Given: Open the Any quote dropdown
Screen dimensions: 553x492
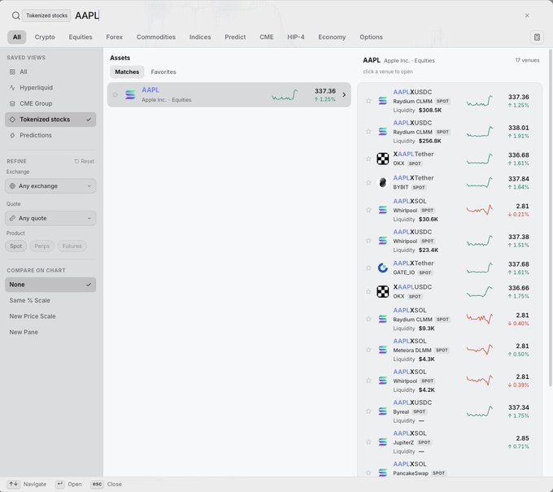Looking at the screenshot, I should (x=50, y=218).
